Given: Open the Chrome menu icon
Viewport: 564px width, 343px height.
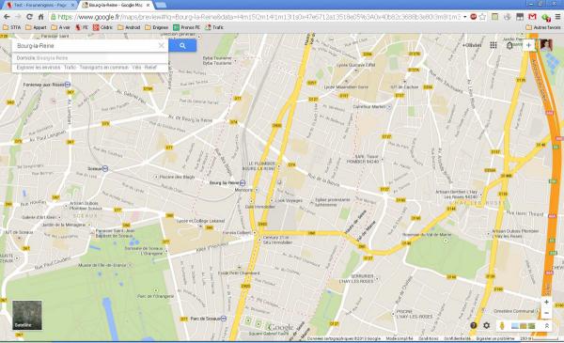Looking at the screenshot, I should [557, 17].
